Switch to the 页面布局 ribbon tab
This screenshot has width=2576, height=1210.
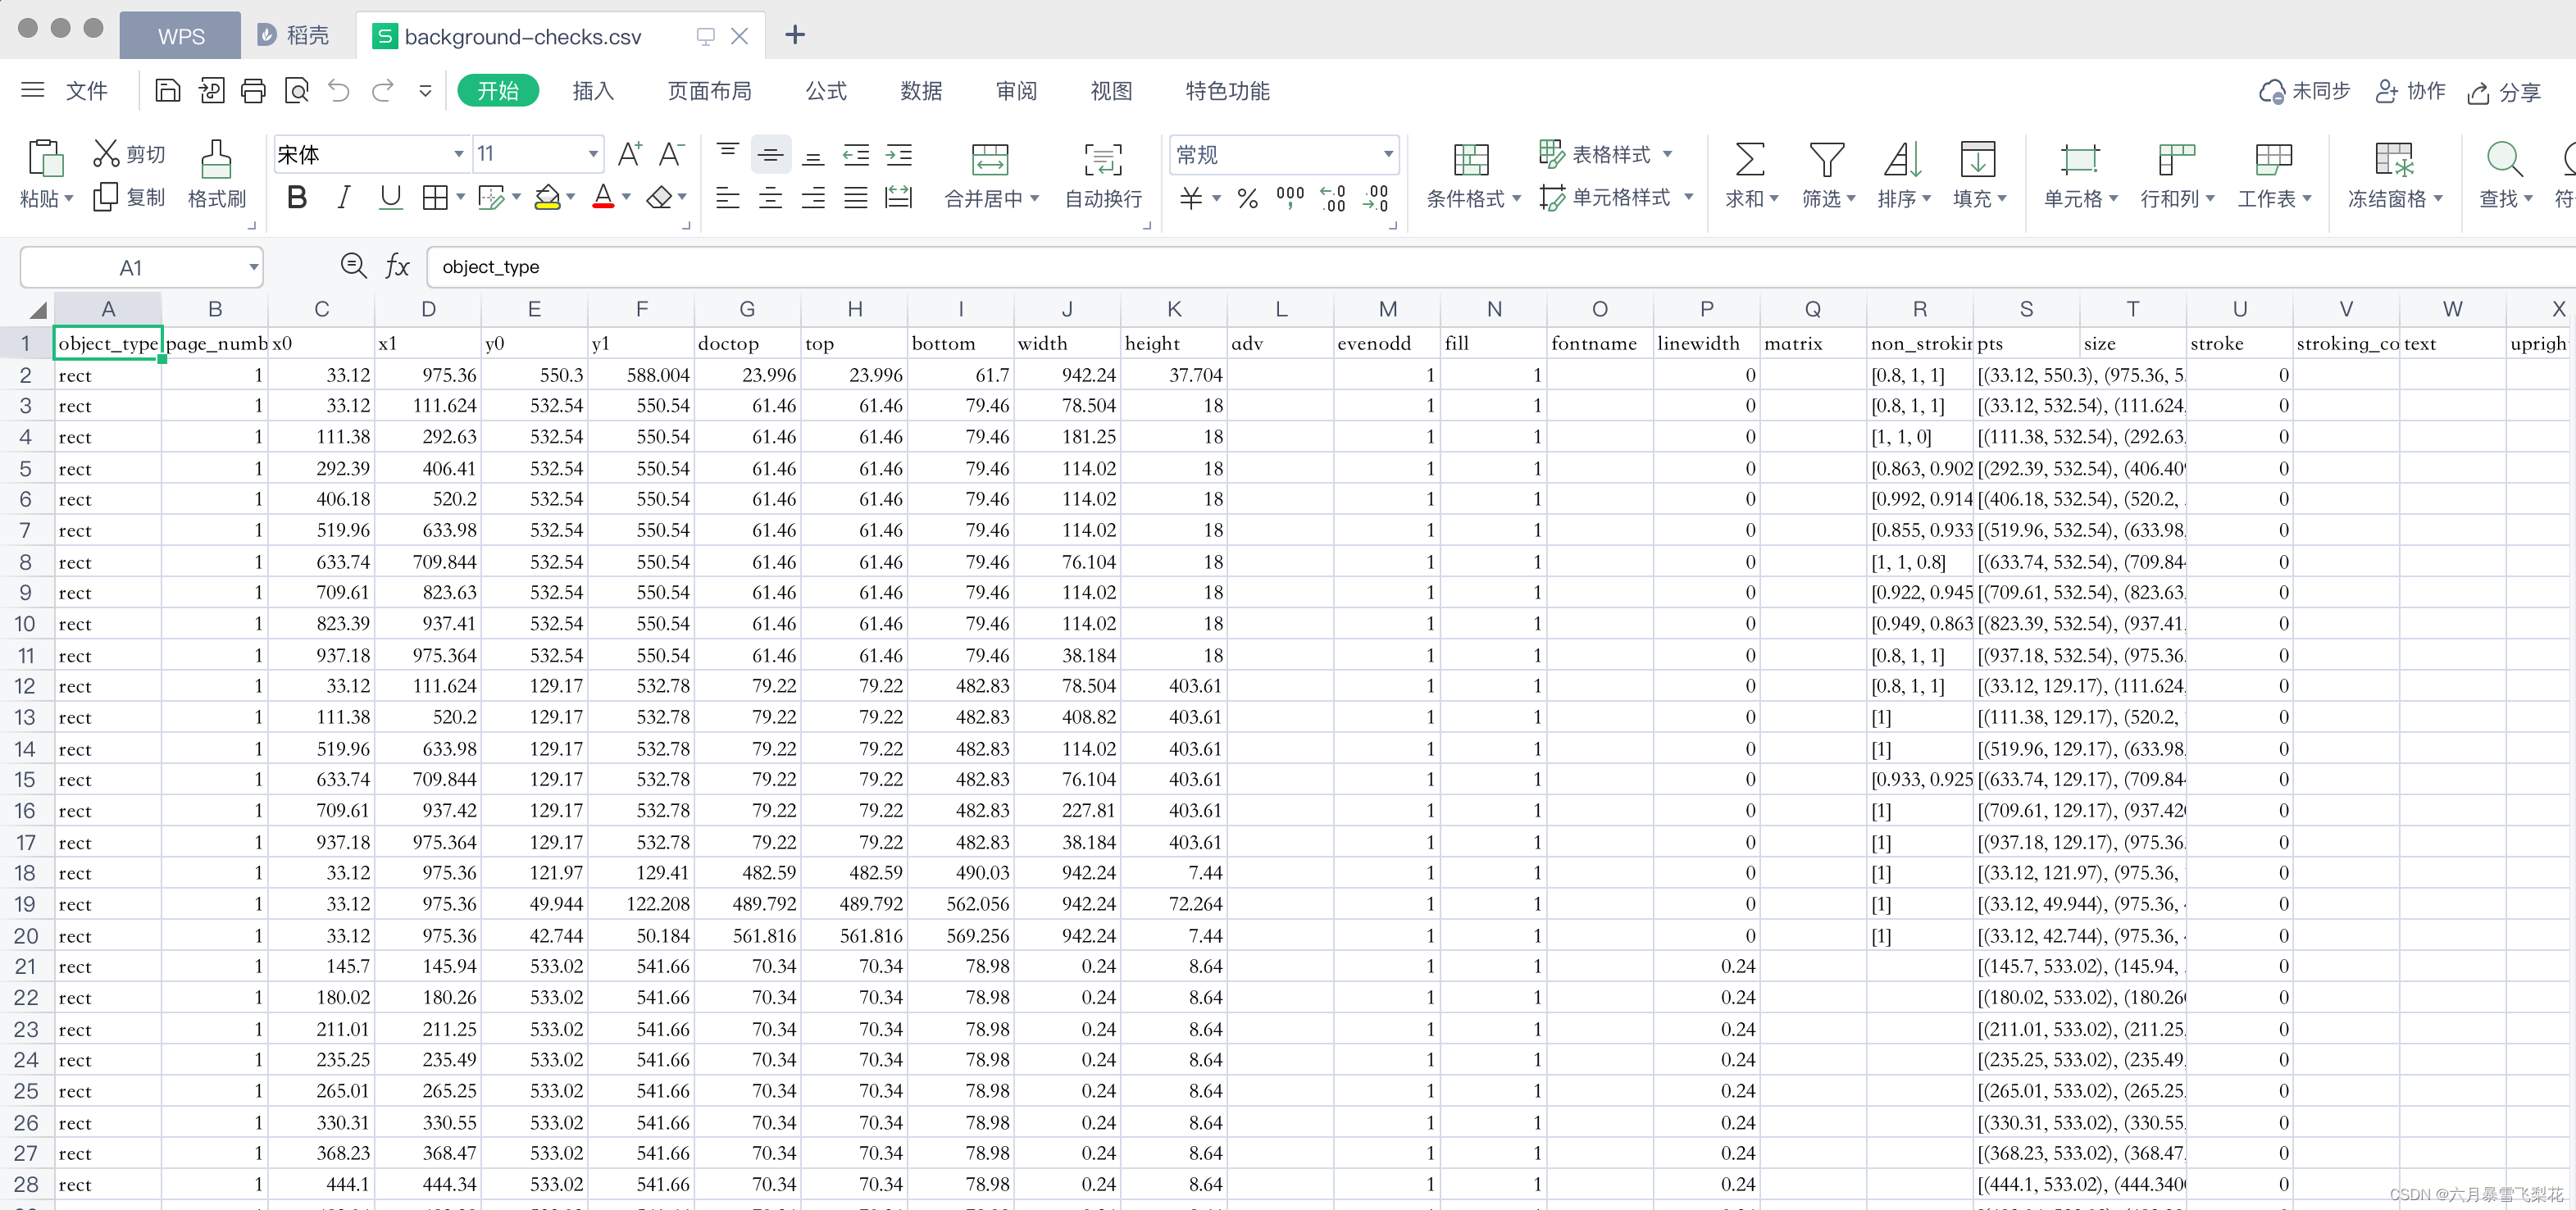[709, 91]
